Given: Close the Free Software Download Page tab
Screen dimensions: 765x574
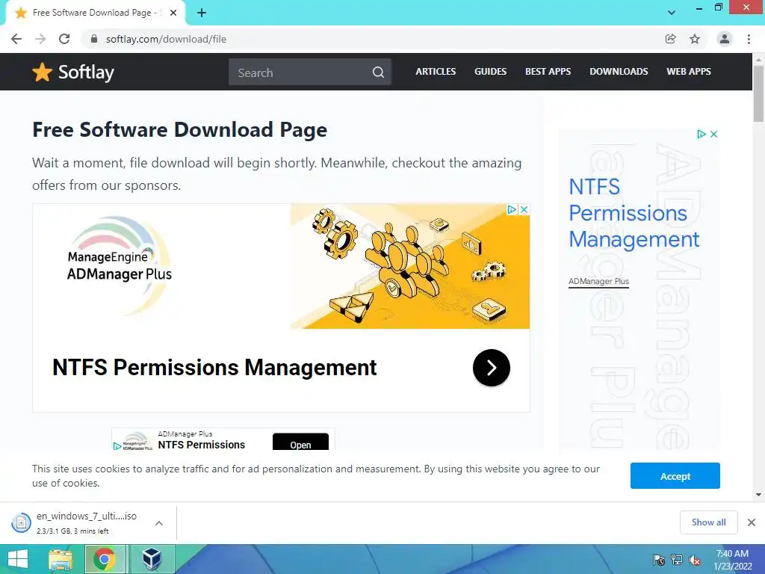Looking at the screenshot, I should pyautogui.click(x=173, y=13).
